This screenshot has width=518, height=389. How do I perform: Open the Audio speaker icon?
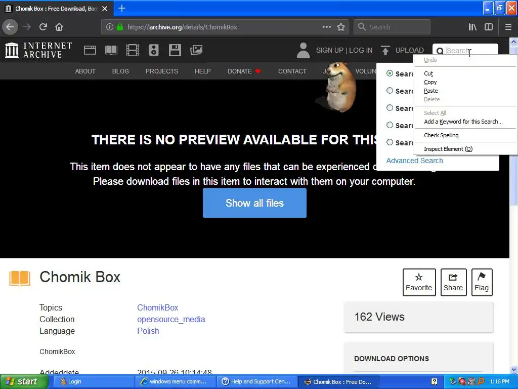click(154, 50)
